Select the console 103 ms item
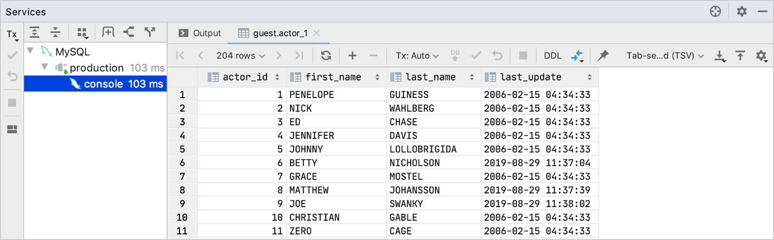This screenshot has width=774, height=240. (x=95, y=84)
